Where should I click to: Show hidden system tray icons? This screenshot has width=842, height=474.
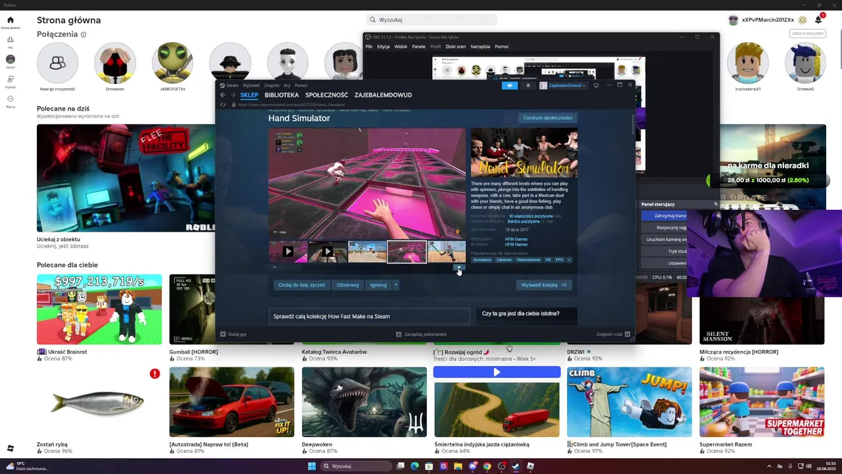click(x=770, y=466)
